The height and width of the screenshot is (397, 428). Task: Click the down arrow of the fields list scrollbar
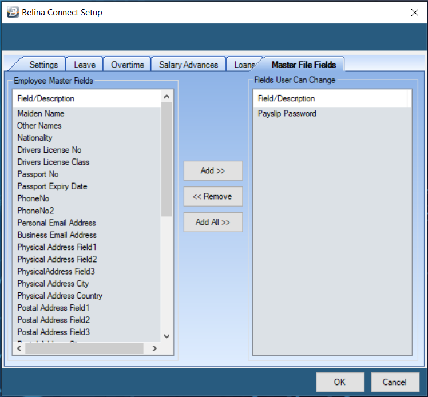(167, 336)
